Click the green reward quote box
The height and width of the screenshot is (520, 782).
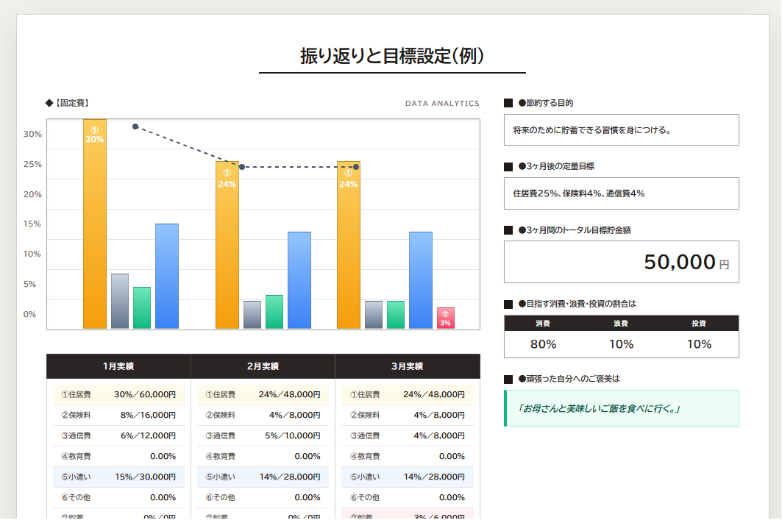tap(621, 408)
